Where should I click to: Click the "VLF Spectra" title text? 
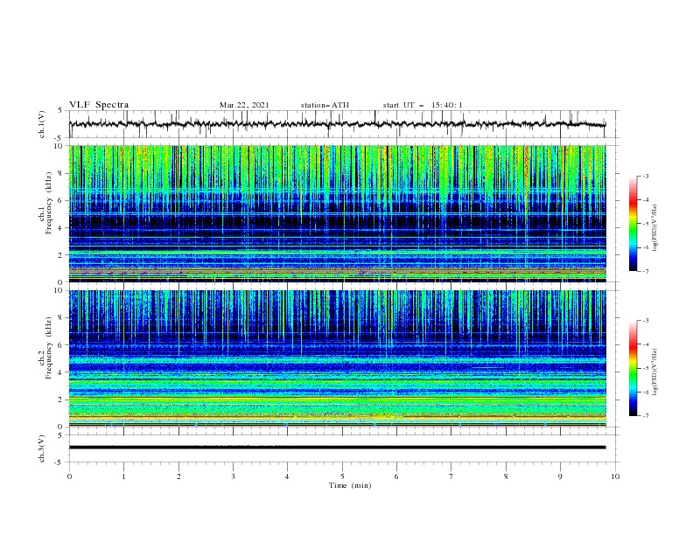click(99, 105)
